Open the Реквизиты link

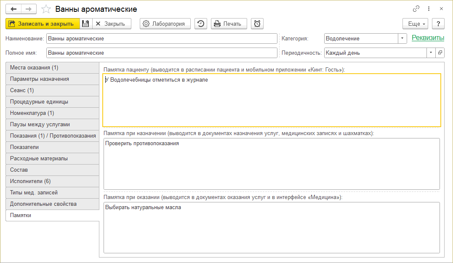tap(428, 38)
